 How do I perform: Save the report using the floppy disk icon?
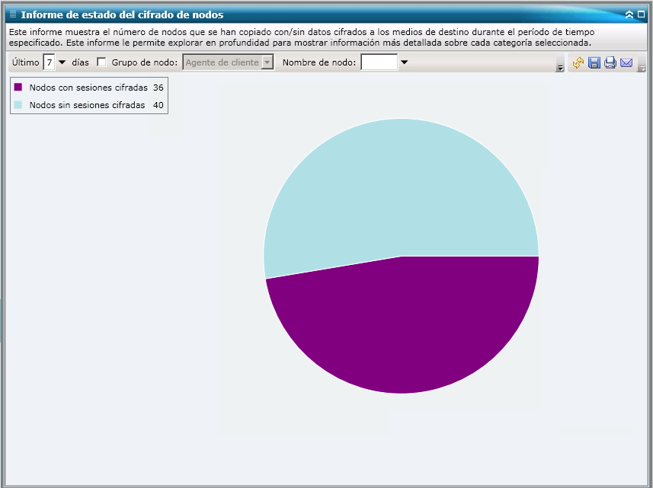point(594,63)
